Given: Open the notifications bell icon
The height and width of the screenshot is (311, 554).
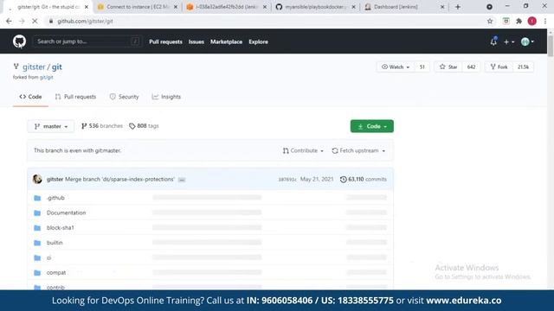Looking at the screenshot, I should click(493, 41).
